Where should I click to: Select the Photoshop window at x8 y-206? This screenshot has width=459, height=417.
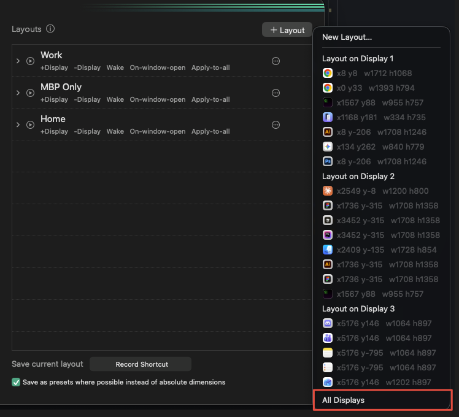[x=381, y=161]
